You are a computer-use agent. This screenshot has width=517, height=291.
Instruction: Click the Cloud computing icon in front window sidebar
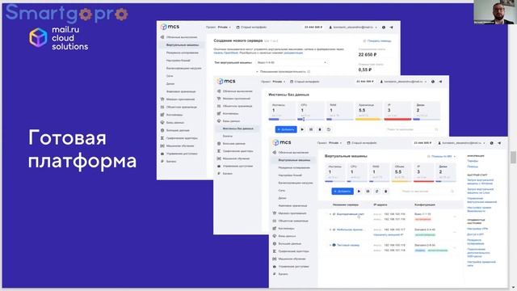(275, 153)
